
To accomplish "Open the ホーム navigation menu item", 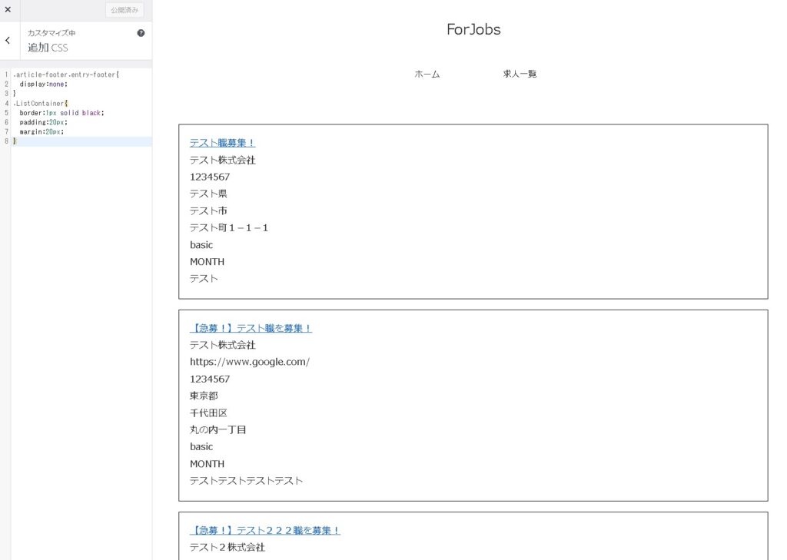I will point(427,75).
